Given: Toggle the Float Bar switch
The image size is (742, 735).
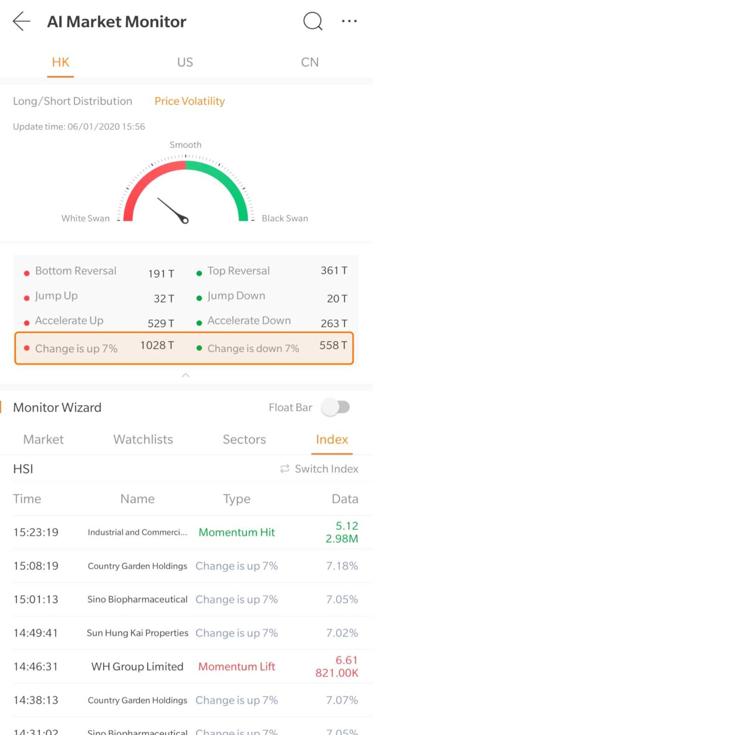Looking at the screenshot, I should [x=336, y=407].
